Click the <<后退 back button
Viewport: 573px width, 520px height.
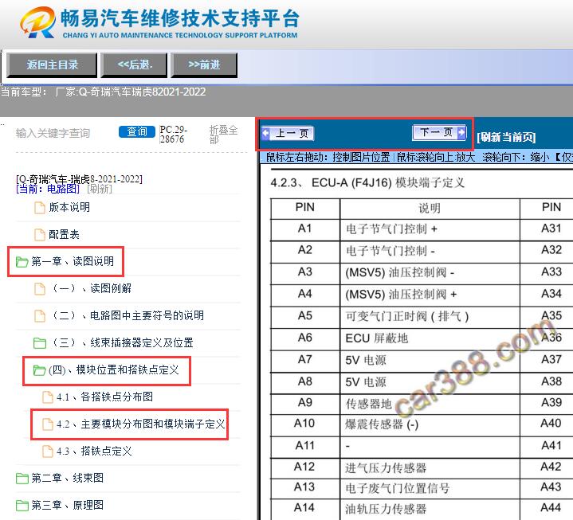(134, 65)
